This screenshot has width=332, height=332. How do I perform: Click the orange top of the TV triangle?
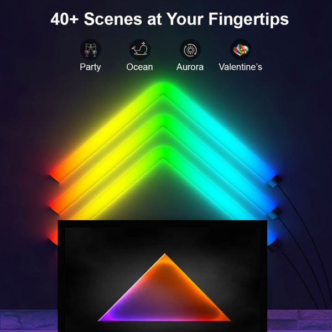pyautogui.click(x=165, y=260)
